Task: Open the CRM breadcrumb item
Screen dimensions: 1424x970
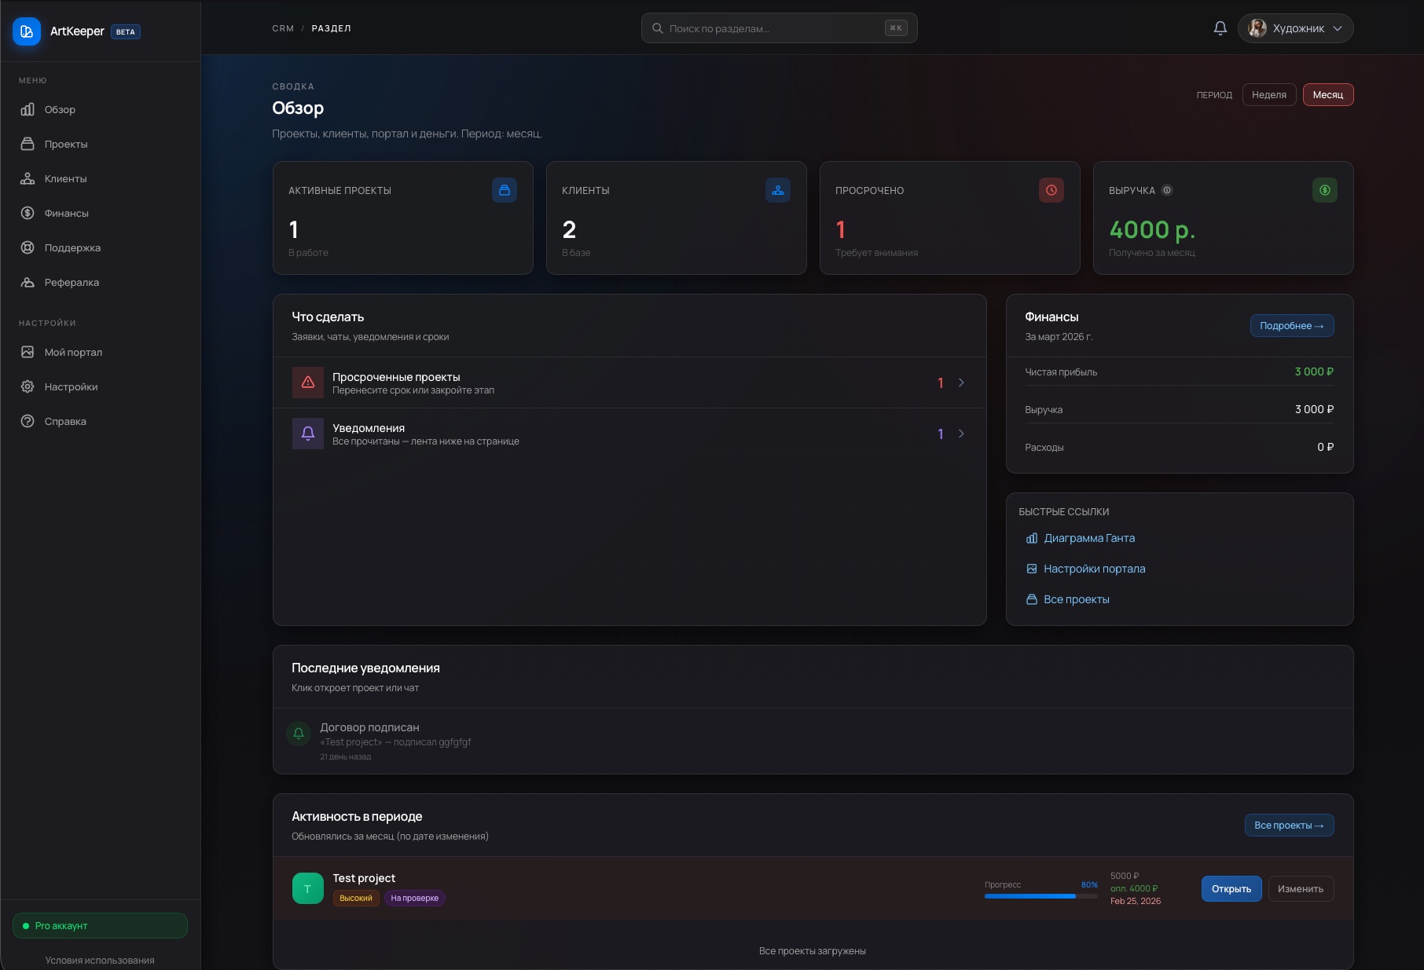Action: 281,27
